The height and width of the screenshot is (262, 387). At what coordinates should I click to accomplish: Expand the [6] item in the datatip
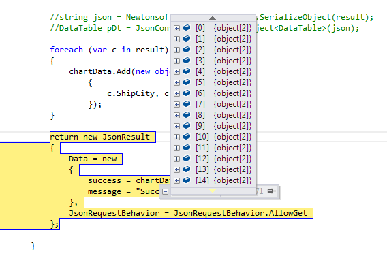click(x=176, y=93)
